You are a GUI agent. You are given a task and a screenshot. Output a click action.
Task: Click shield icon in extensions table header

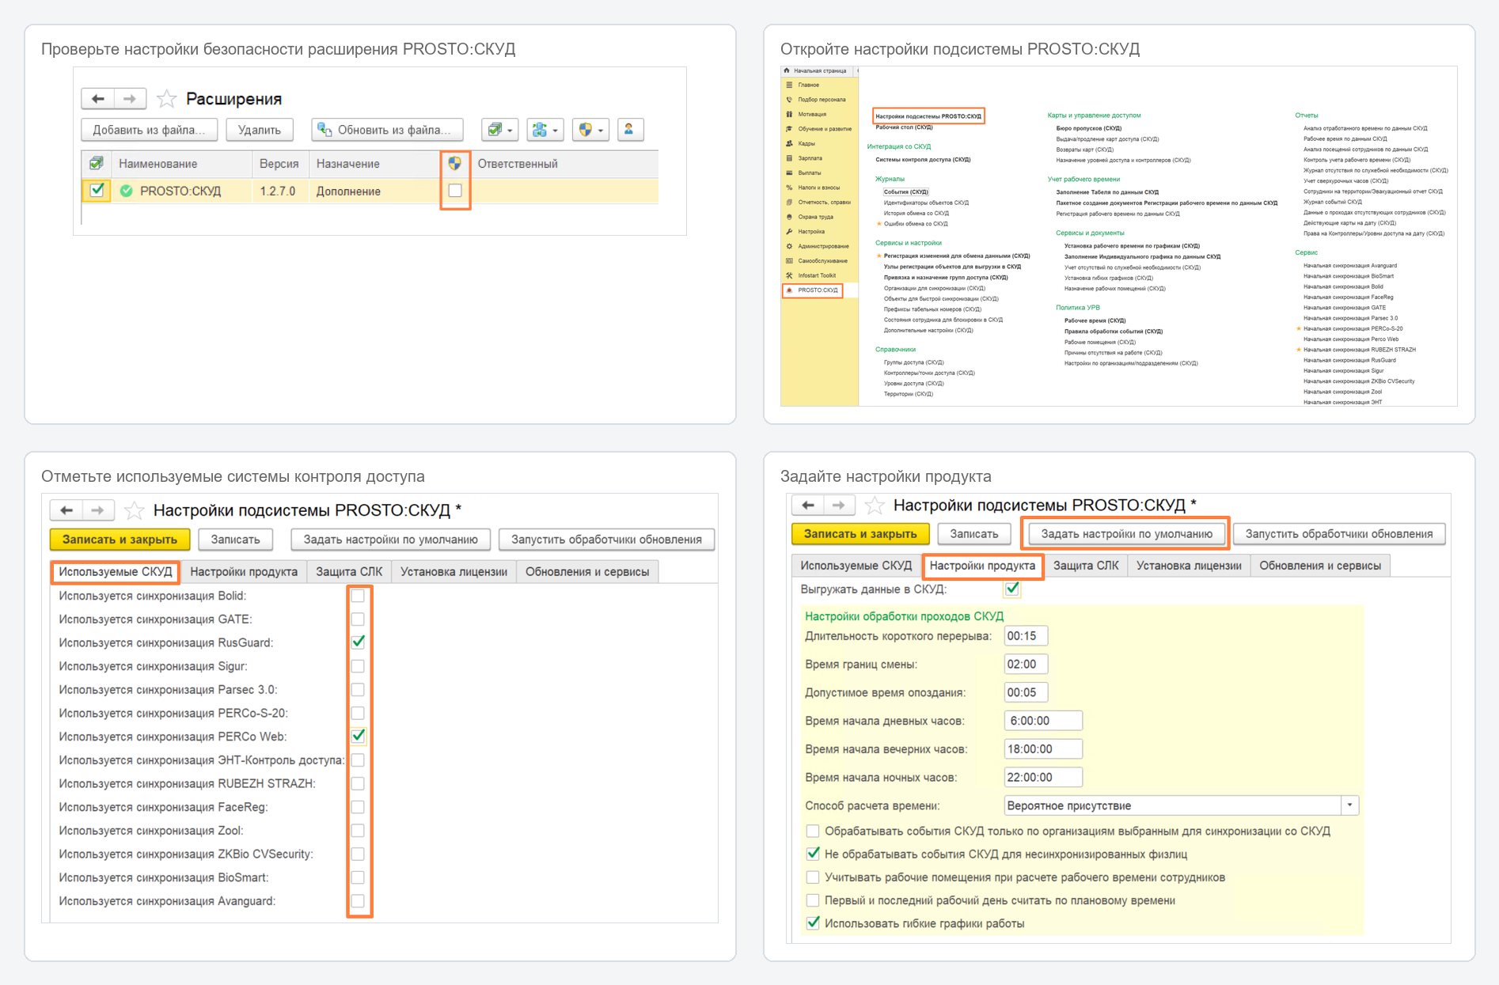click(x=454, y=163)
